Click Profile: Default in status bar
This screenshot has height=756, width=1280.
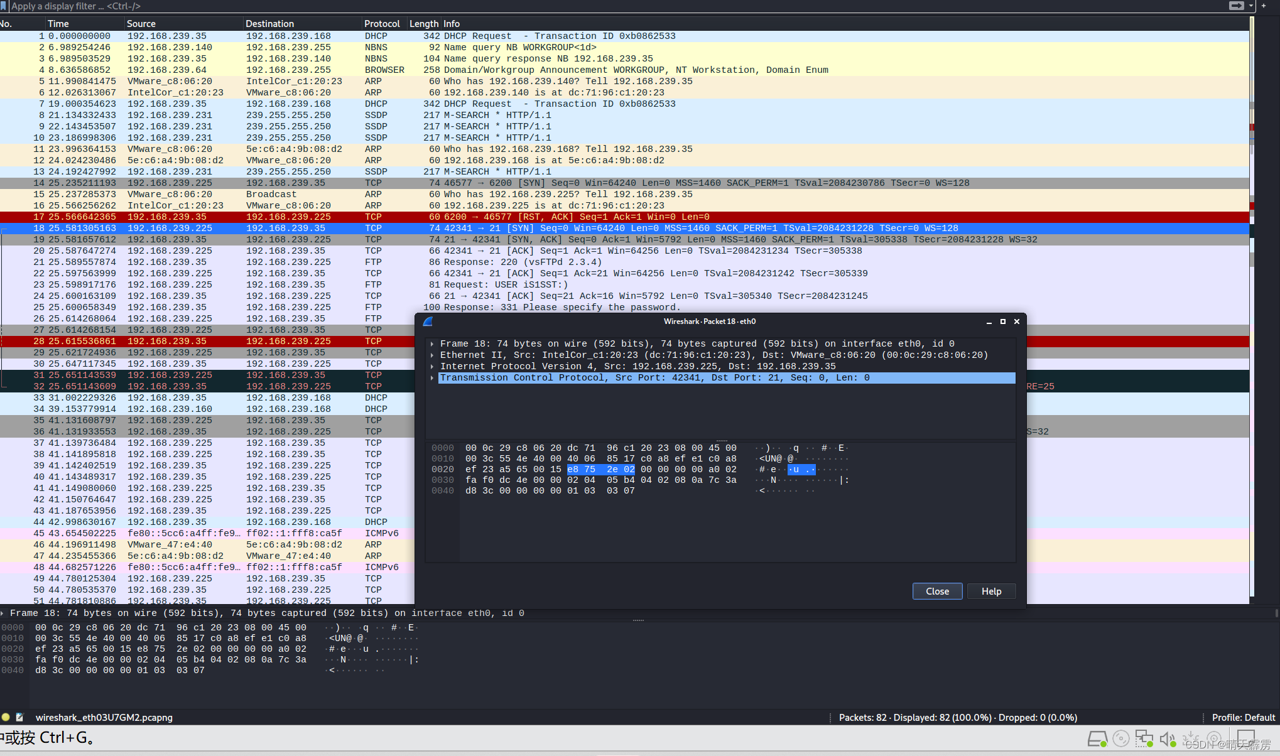click(1243, 717)
